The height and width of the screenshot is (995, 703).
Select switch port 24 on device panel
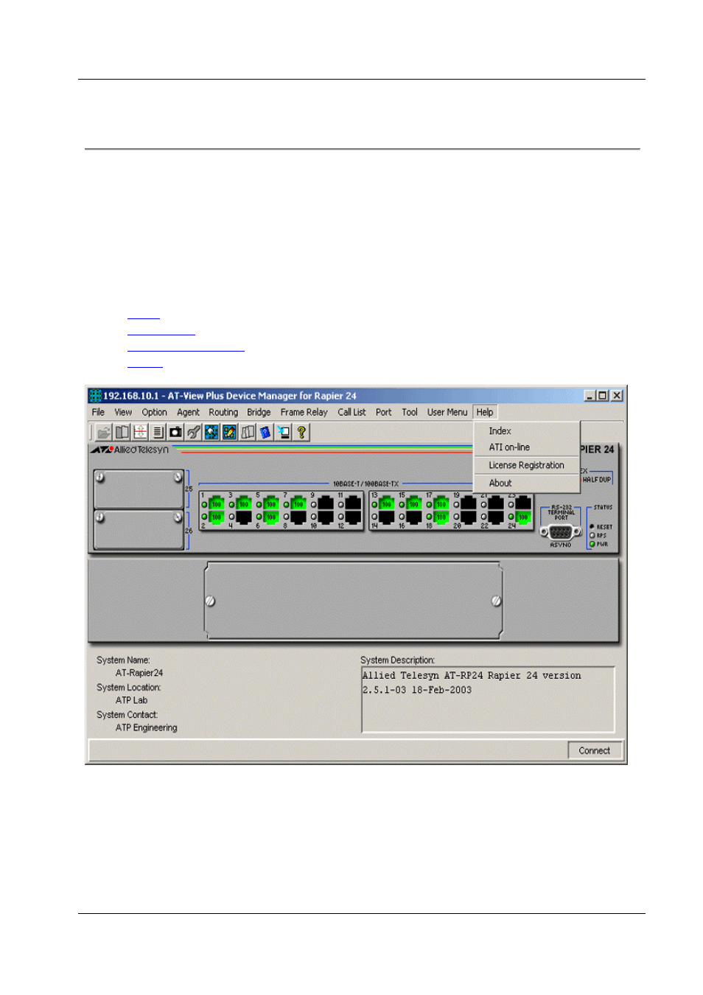(x=522, y=517)
